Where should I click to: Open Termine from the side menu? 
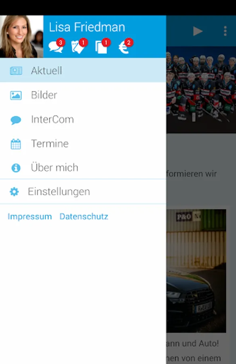83,144
